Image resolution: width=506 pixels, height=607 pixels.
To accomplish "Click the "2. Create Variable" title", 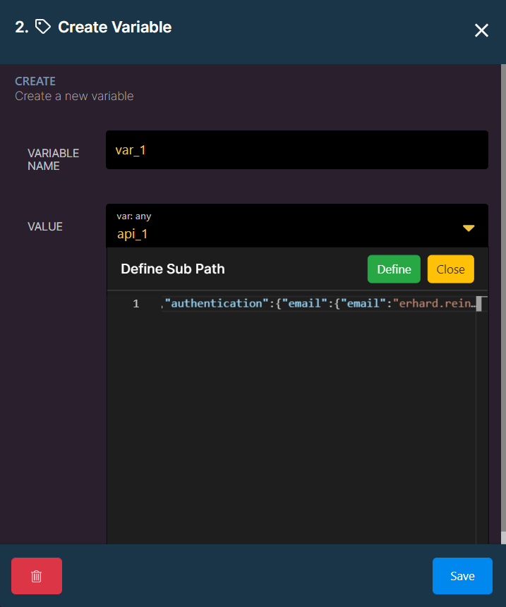I will click(93, 27).
